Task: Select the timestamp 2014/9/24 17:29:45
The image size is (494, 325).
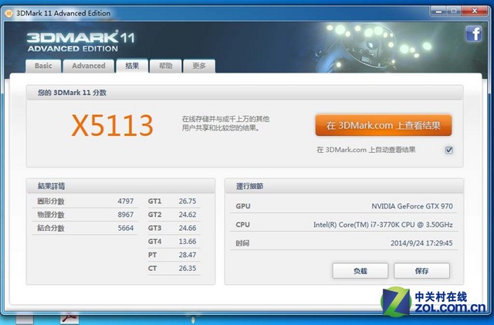Action: point(421,243)
